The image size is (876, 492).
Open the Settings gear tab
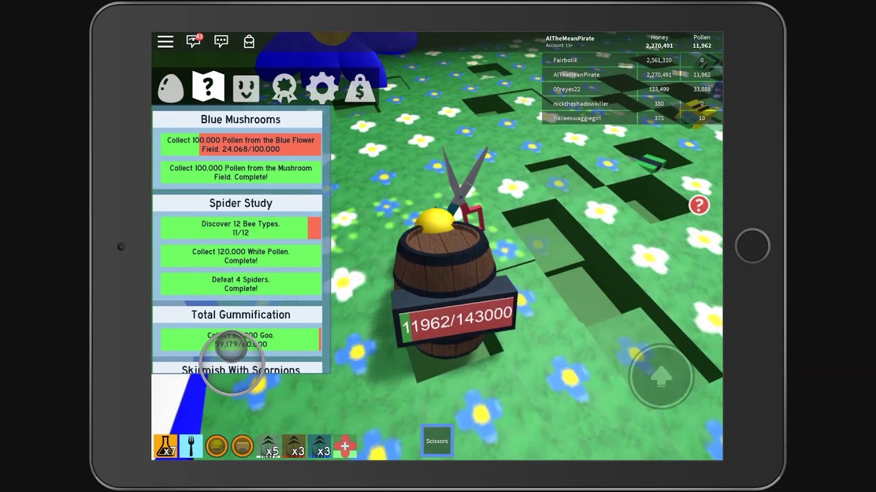[322, 88]
